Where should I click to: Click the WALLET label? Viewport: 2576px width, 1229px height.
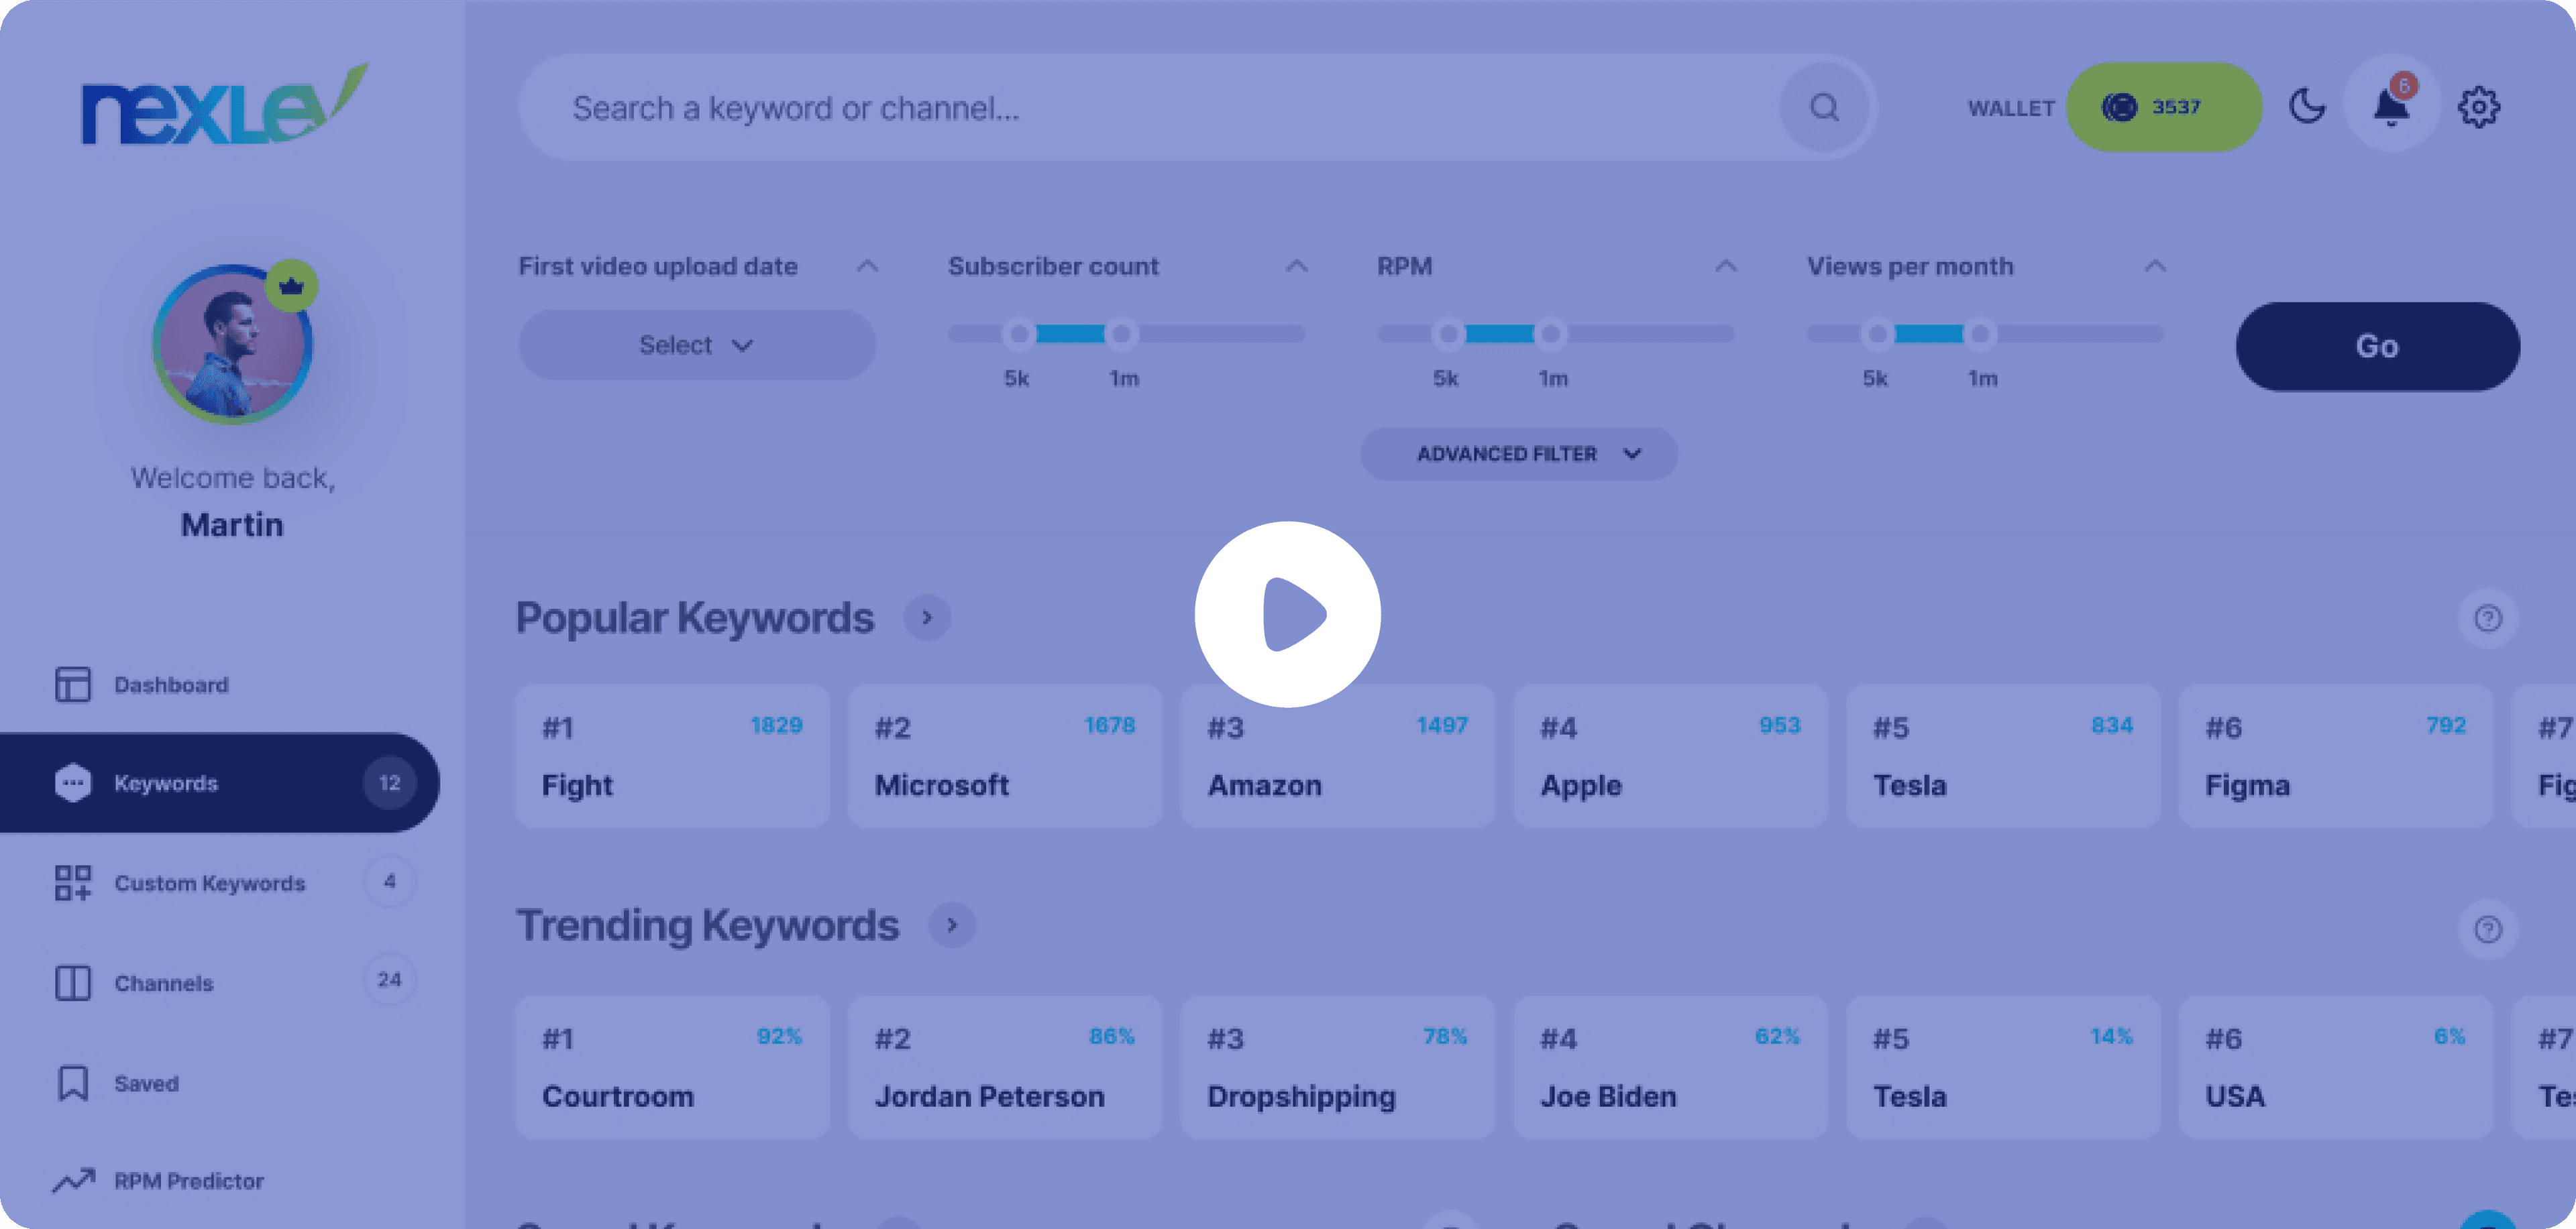click(x=2010, y=108)
